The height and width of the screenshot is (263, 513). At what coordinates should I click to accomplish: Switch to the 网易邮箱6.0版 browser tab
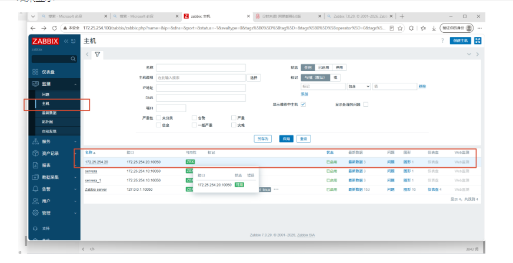(x=288, y=16)
